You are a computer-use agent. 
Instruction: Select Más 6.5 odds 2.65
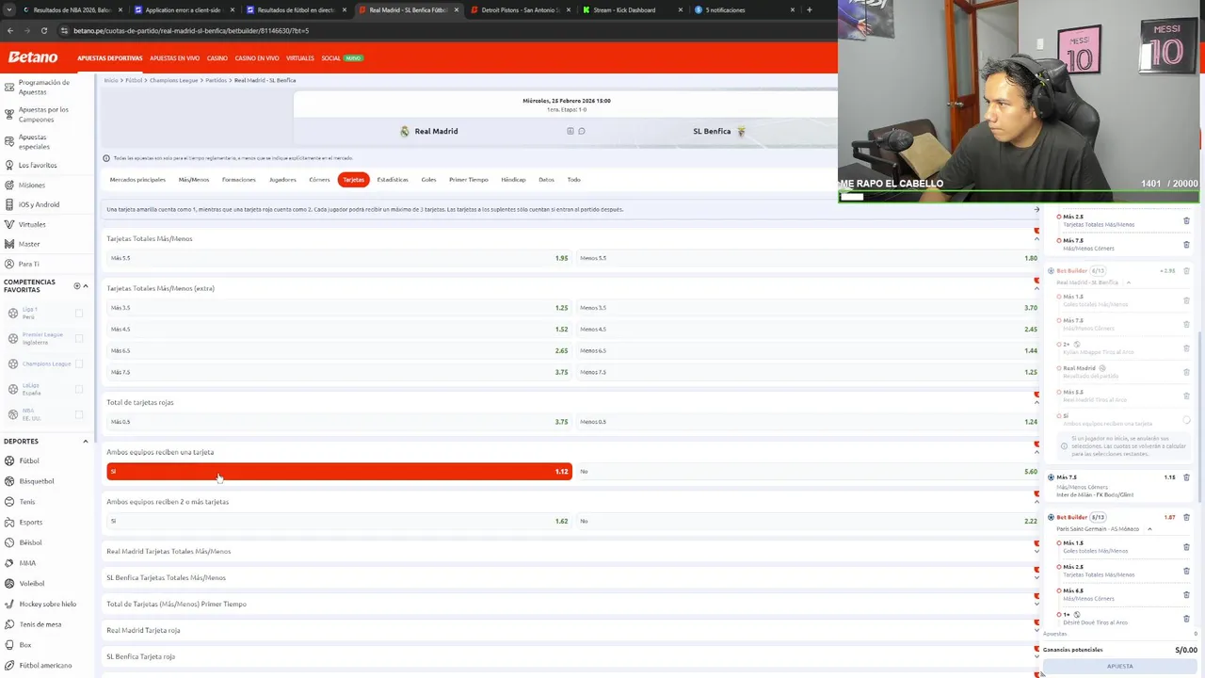click(339, 350)
